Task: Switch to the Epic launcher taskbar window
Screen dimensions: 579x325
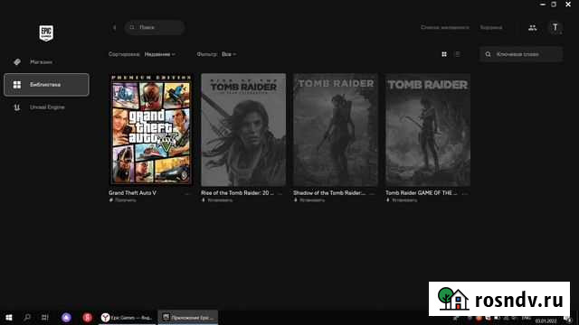Action: 188,317
